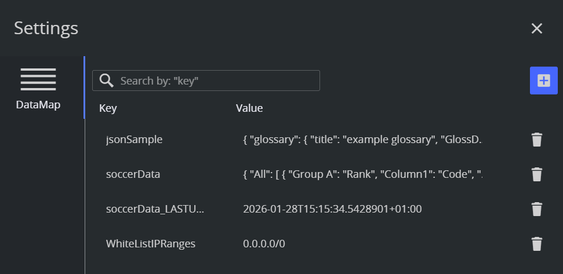563x274 pixels.
Task: Focus the 'Search by: key' input field
Action: pos(217,81)
